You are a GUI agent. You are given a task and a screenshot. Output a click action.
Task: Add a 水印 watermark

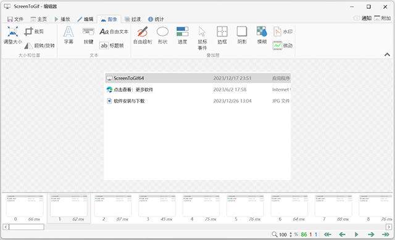pos(283,31)
